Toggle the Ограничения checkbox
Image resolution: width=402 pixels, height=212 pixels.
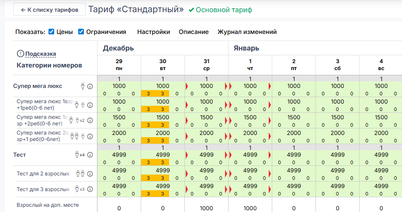pos(81,32)
